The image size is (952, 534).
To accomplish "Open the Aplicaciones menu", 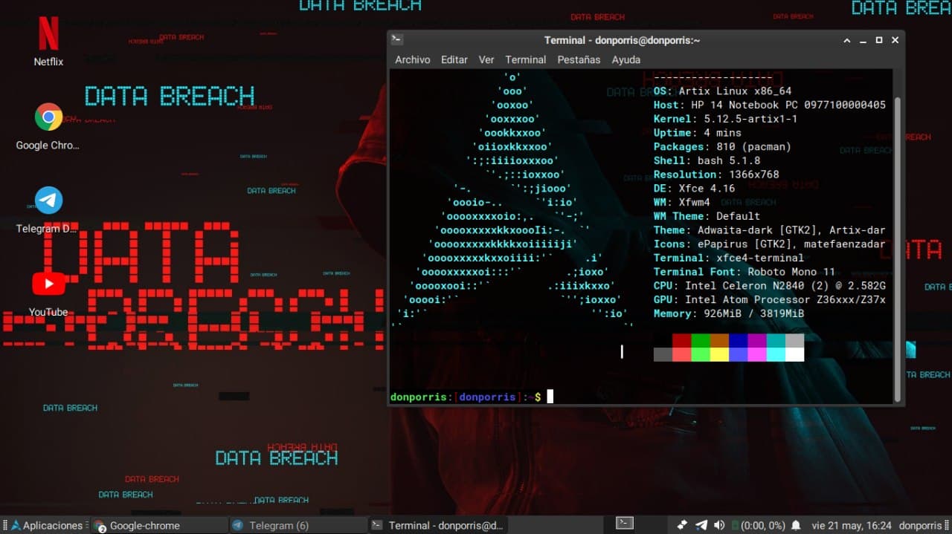I will tap(46, 525).
